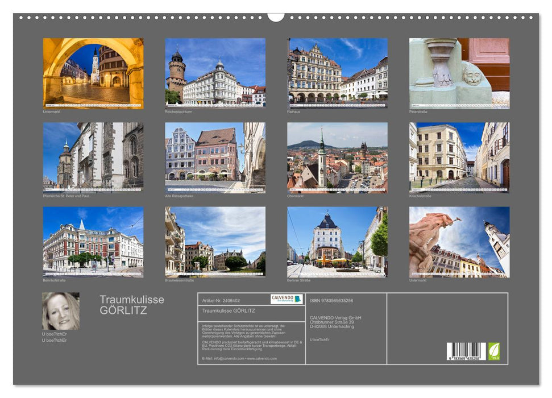552x398 pixels.
Task: Open the Krischelstraße street photo
Action: tap(459, 157)
